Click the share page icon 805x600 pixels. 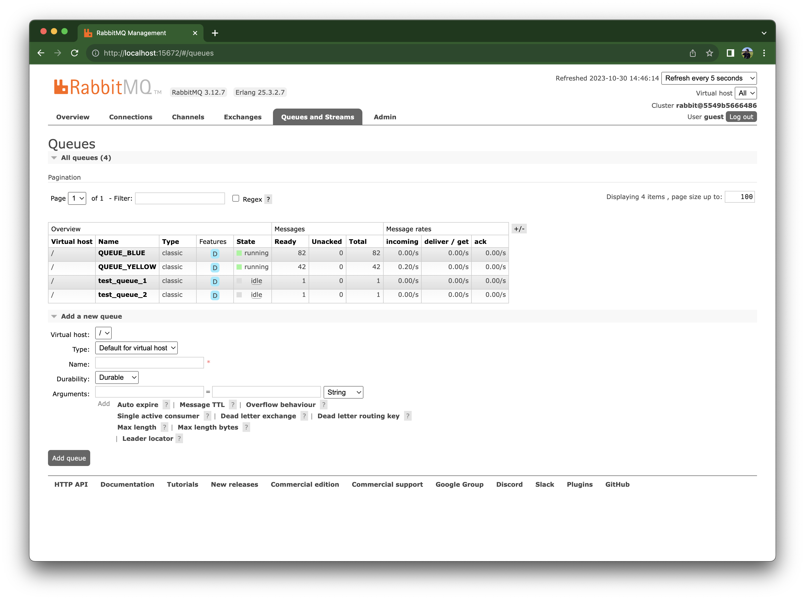point(693,53)
